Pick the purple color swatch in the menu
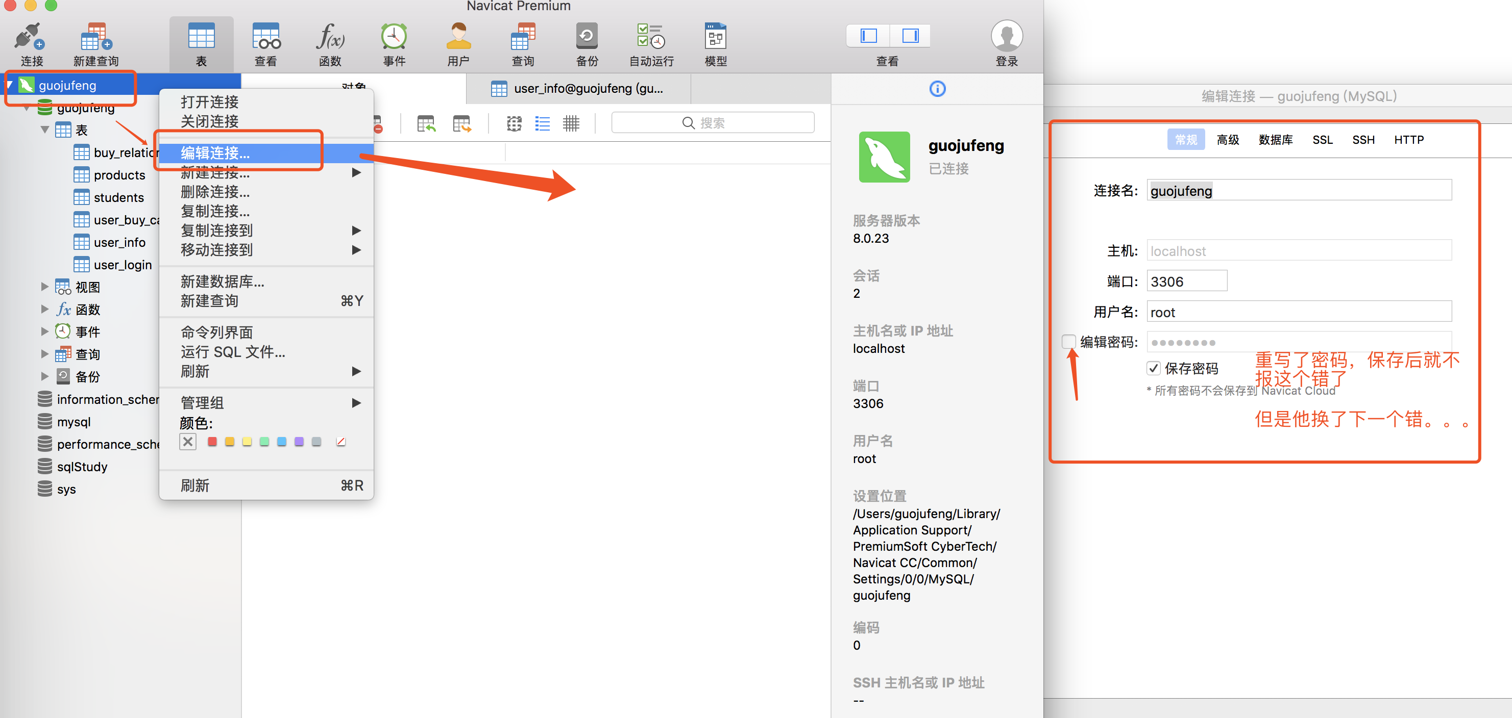 299,441
